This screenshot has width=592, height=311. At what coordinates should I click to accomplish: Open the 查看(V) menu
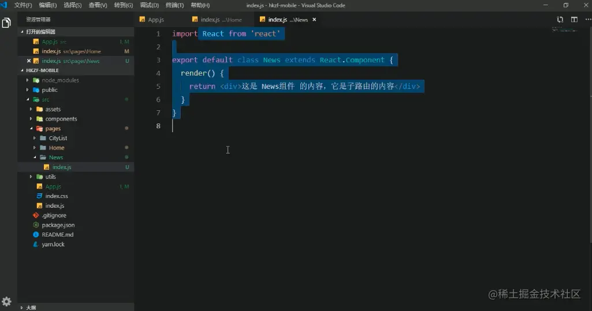pos(98,5)
